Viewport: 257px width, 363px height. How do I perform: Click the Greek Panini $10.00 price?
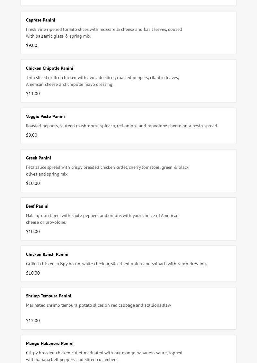click(33, 183)
